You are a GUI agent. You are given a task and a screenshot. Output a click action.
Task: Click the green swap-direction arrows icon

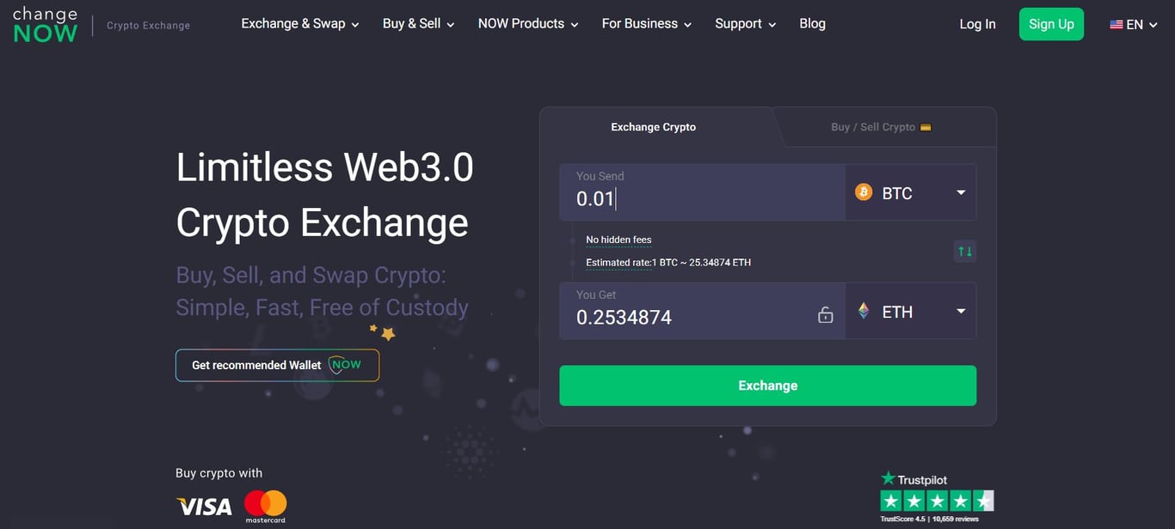pos(964,251)
